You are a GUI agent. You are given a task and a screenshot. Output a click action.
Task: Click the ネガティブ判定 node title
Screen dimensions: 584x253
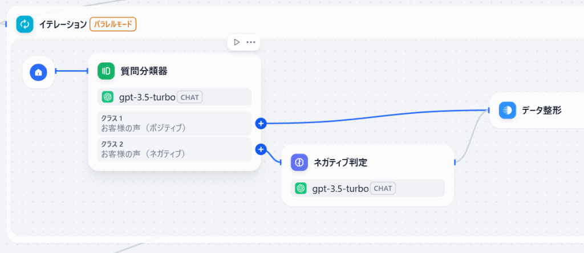[340, 162]
